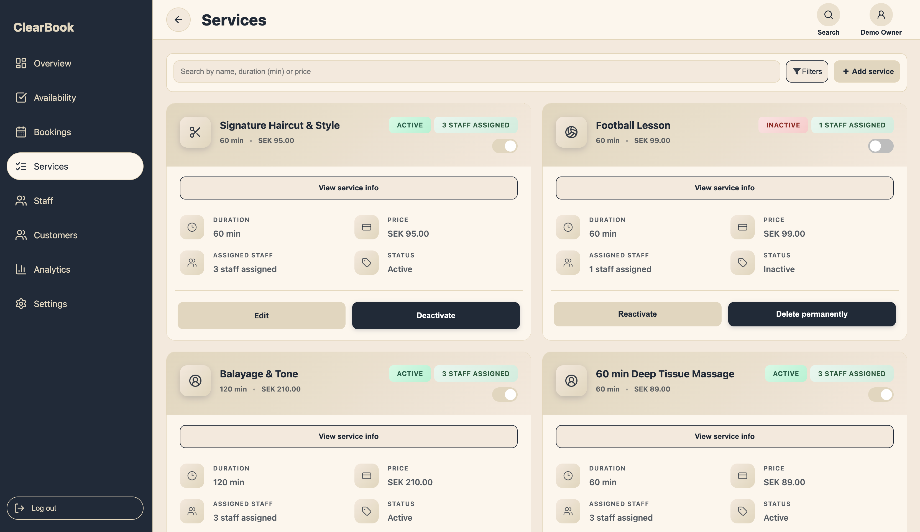
Task: Open Settings via the gear icon
Action: pyautogui.click(x=50, y=303)
